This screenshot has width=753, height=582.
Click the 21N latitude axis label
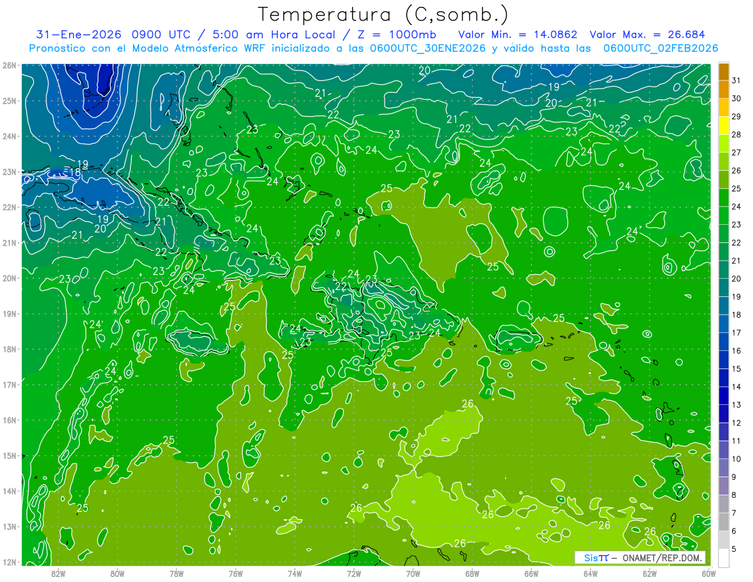(9, 242)
